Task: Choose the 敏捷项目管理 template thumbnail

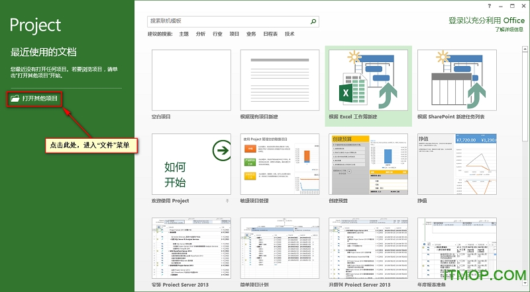Action: [x=280, y=164]
